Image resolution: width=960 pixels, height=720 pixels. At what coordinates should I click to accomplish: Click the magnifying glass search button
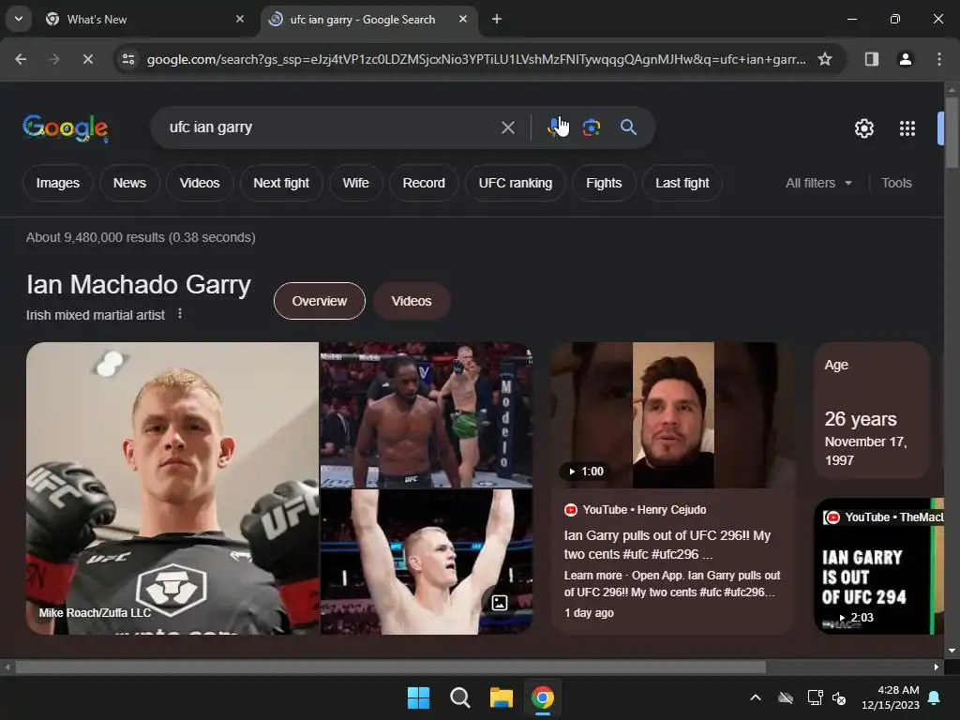(629, 127)
